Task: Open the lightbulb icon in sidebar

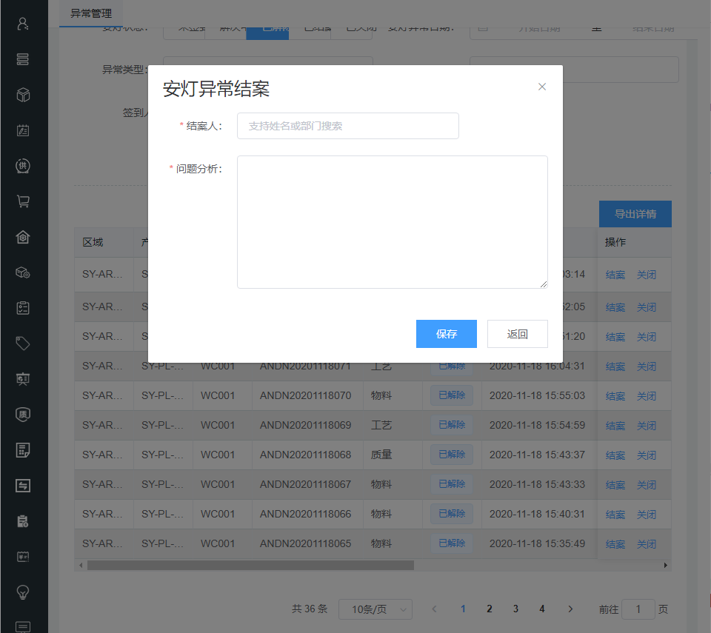Action: coord(23,592)
